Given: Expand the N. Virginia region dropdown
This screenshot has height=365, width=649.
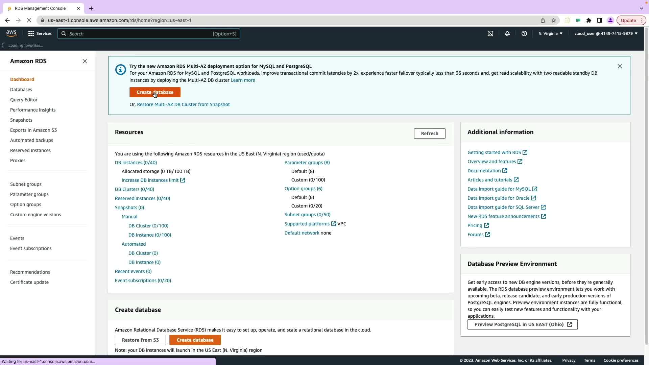Looking at the screenshot, I should (x=550, y=33).
